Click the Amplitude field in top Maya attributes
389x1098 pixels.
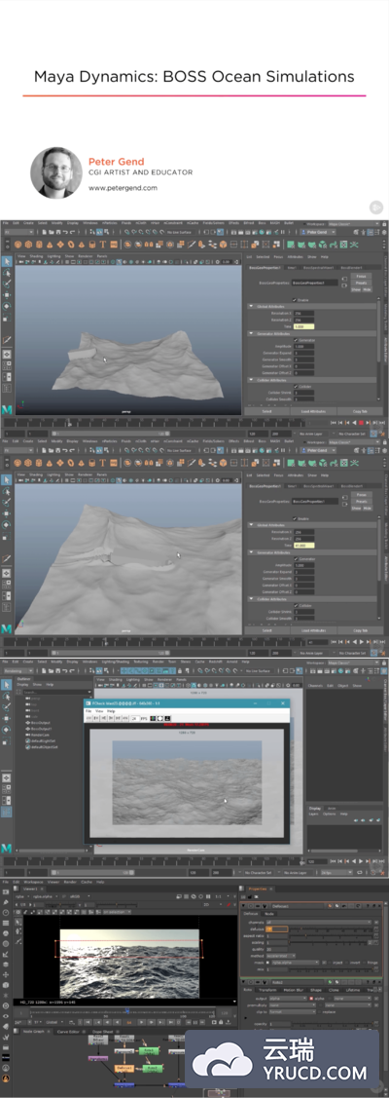coord(304,347)
